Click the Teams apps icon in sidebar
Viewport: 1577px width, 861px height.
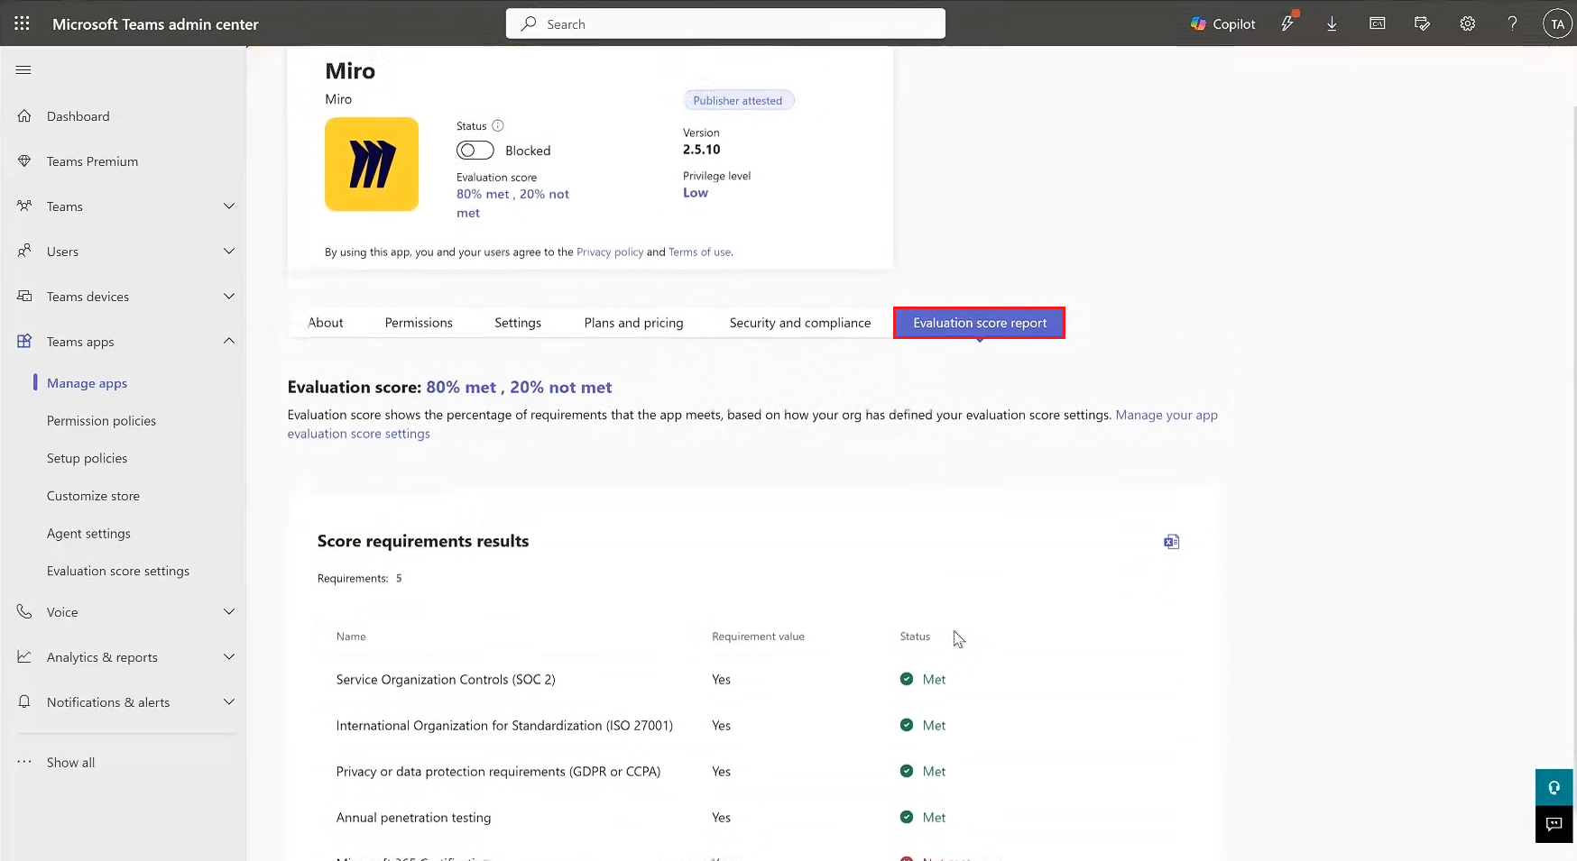24,342
